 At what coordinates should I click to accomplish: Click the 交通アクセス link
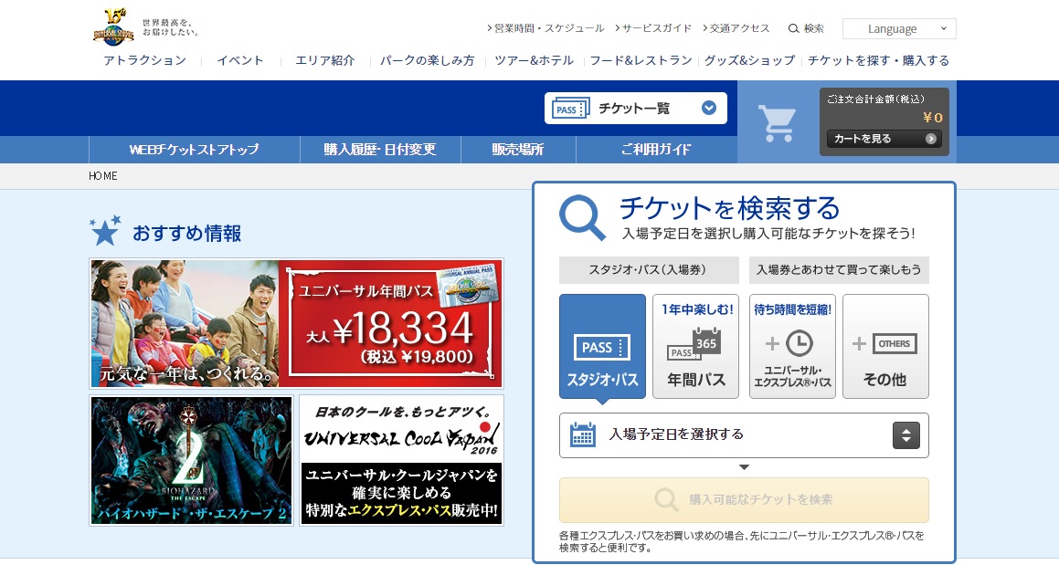(736, 28)
